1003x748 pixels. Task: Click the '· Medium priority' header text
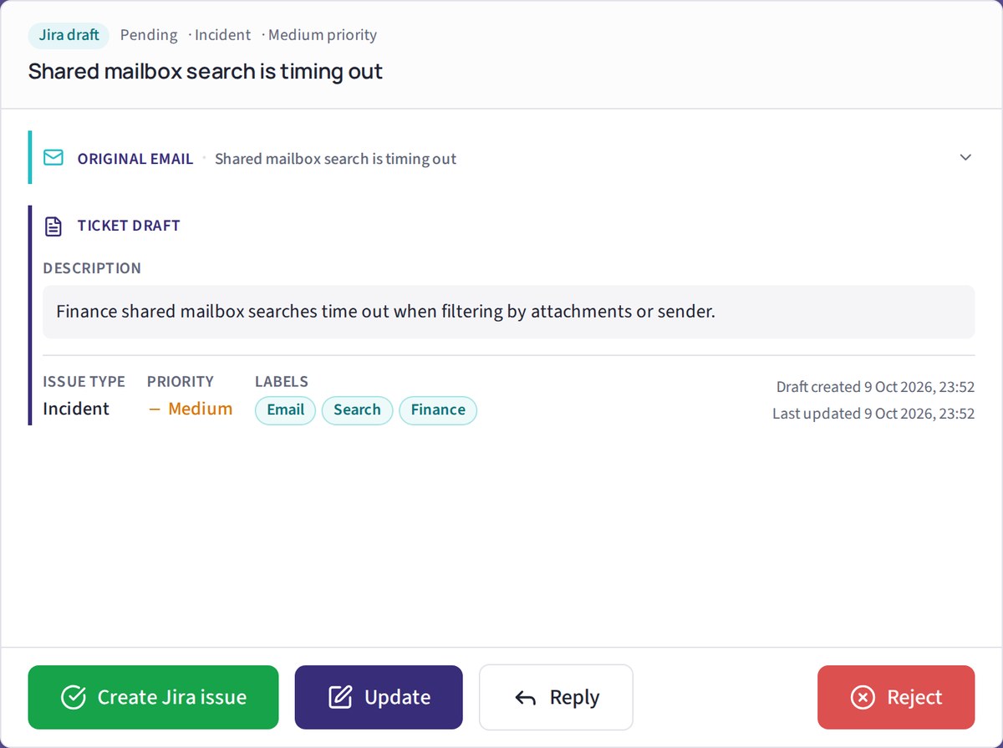click(319, 35)
